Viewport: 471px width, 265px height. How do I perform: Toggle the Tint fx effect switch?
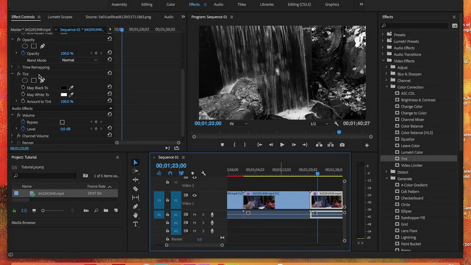click(x=19, y=74)
